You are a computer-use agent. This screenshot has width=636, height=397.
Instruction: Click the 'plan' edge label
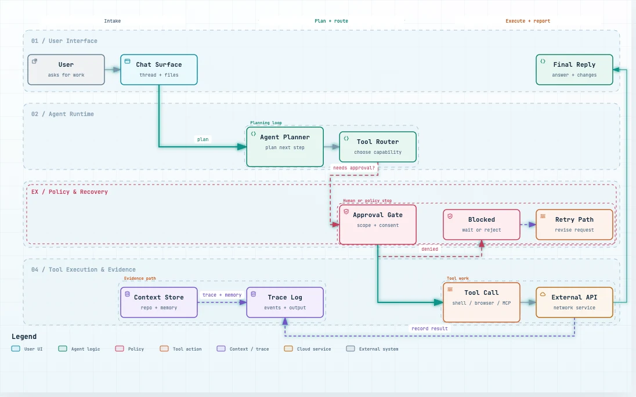(203, 139)
